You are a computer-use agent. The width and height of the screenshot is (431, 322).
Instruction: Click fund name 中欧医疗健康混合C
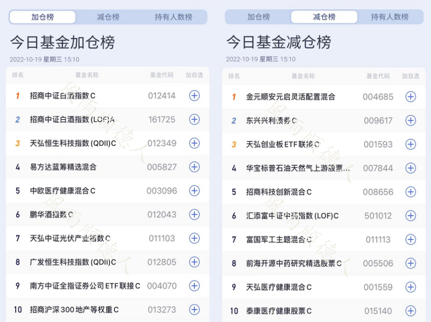tap(63, 191)
